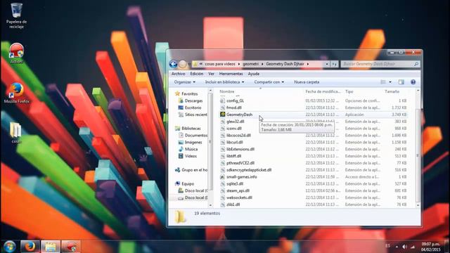Select the config_GL file icon
The image size is (450, 253).
(223, 100)
